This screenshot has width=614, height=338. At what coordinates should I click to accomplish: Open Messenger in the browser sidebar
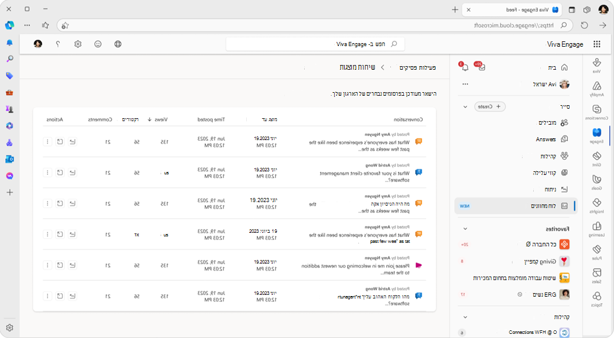[10, 176]
